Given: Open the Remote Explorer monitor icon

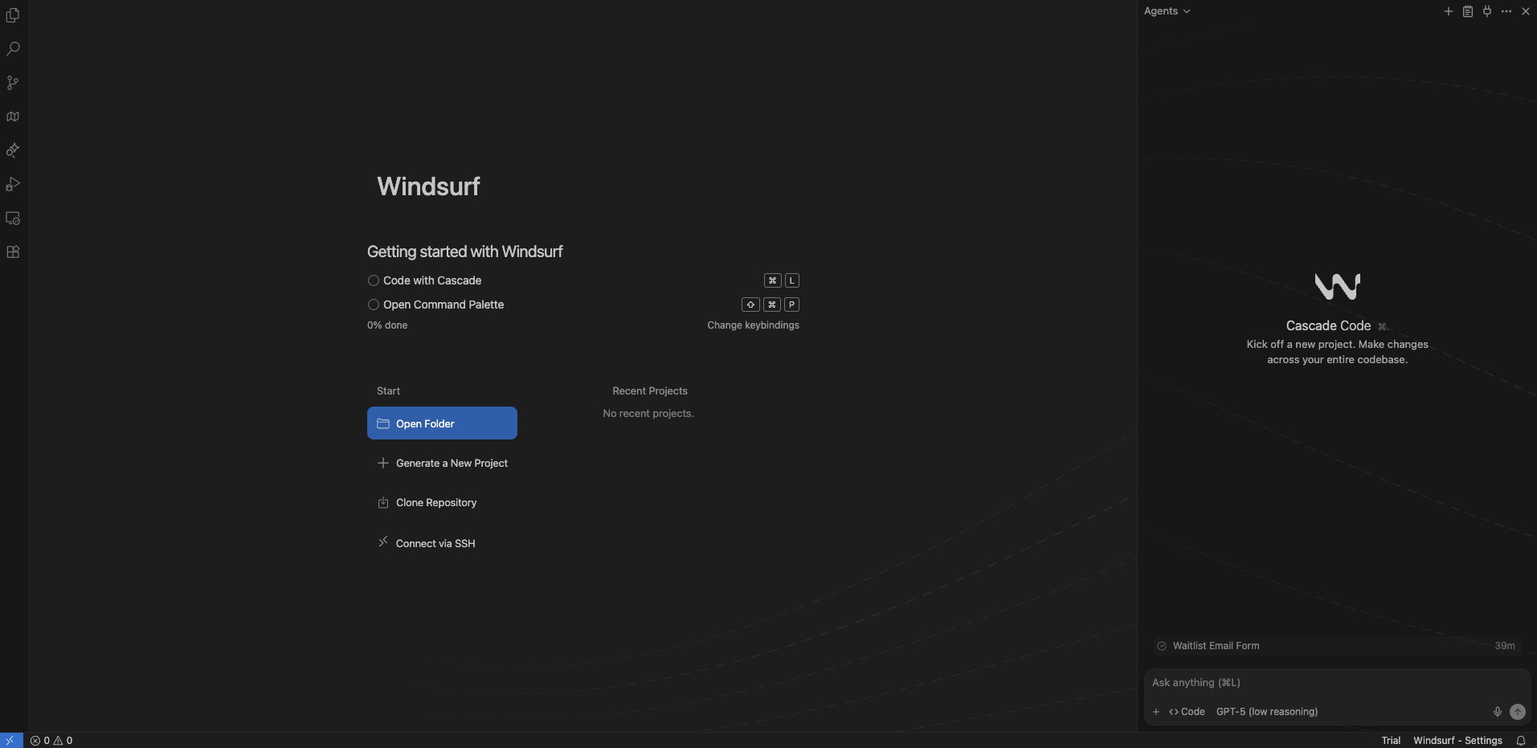Looking at the screenshot, I should (x=13, y=218).
